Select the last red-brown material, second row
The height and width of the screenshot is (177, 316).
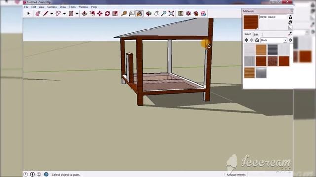pos(284,61)
